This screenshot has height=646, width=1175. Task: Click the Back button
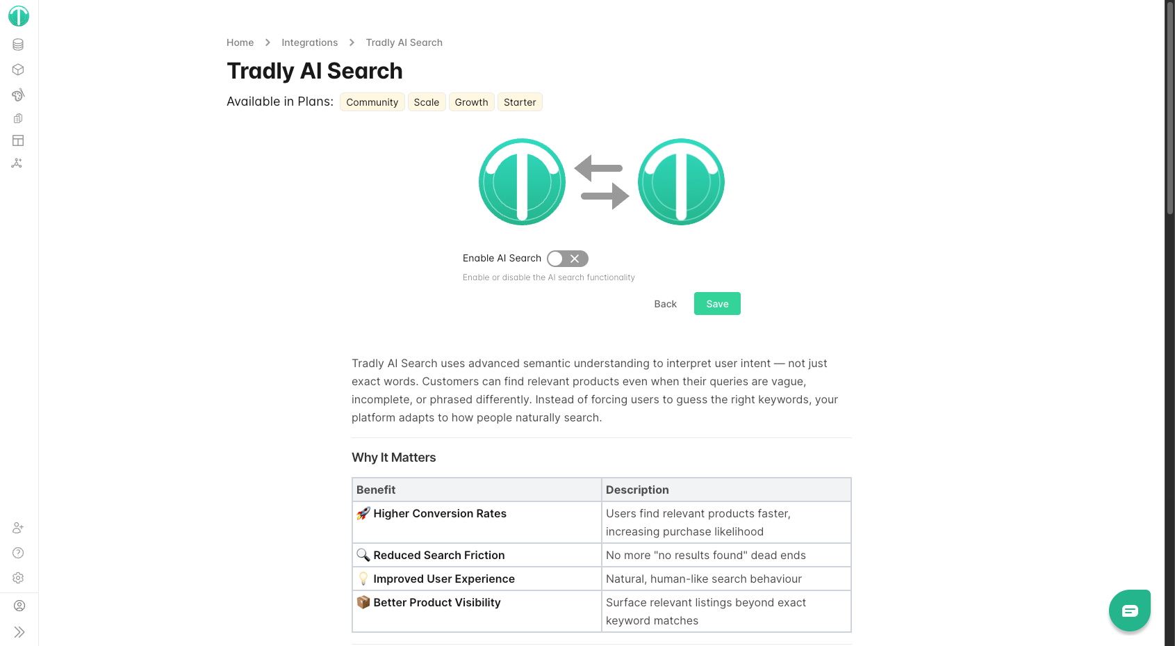tap(665, 304)
